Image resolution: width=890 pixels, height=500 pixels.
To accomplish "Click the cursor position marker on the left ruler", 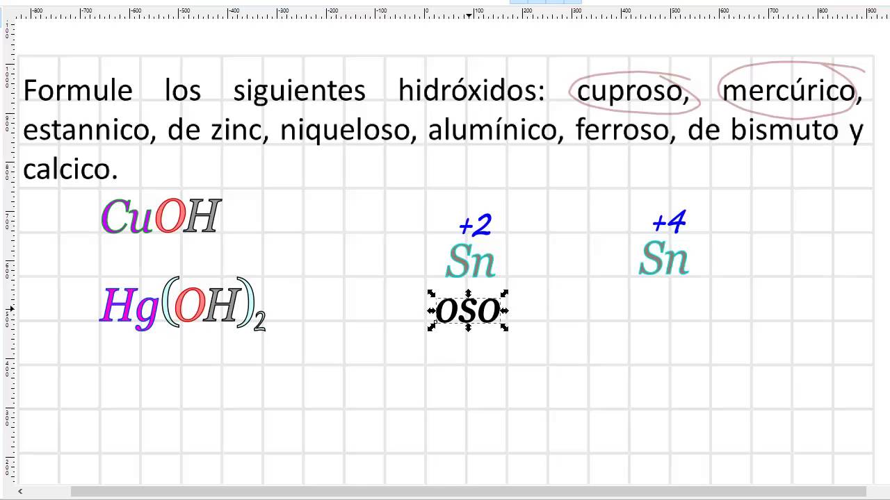I will [11, 309].
